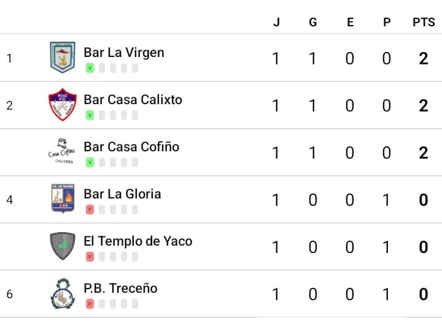Sort standings by J column header
The height and width of the screenshot is (332, 442).
tap(276, 22)
